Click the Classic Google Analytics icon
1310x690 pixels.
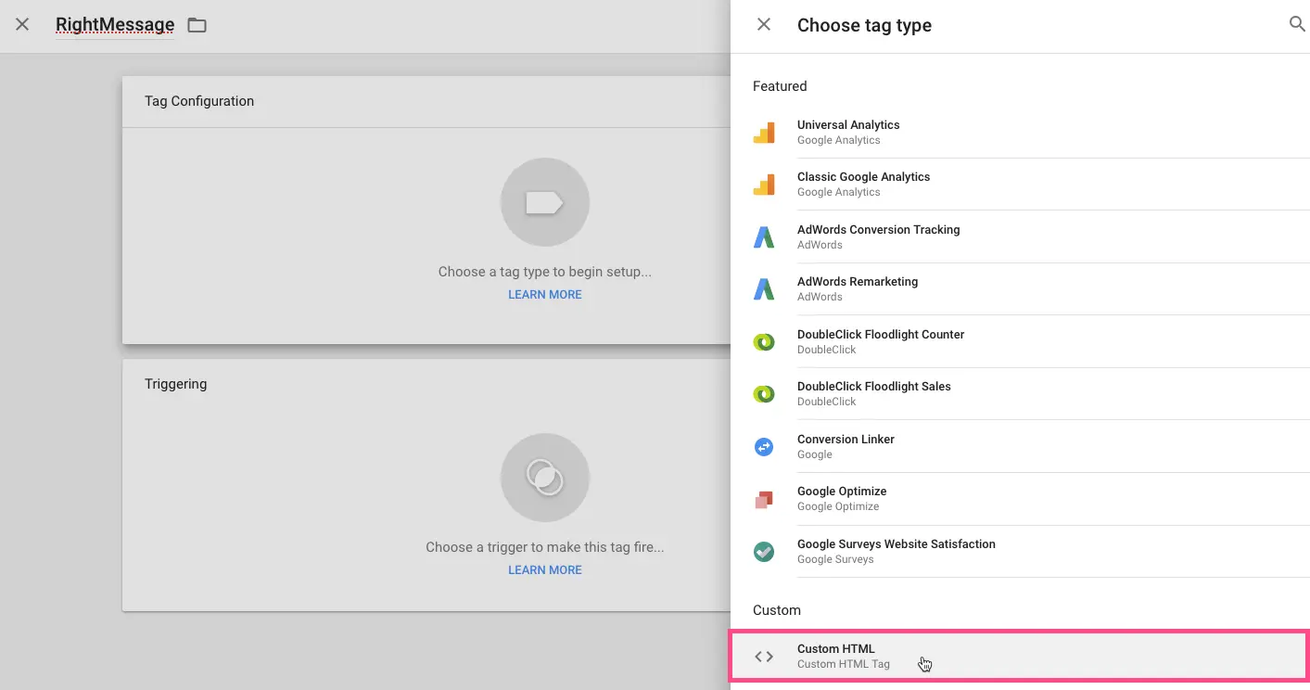(763, 185)
